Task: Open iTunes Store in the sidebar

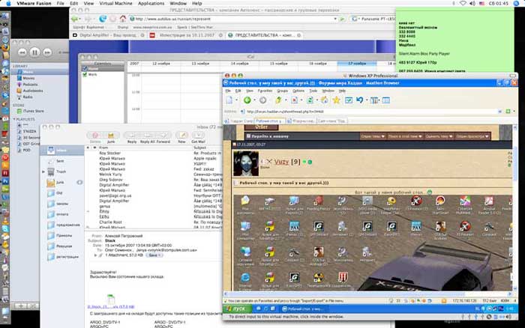Action: [33, 111]
